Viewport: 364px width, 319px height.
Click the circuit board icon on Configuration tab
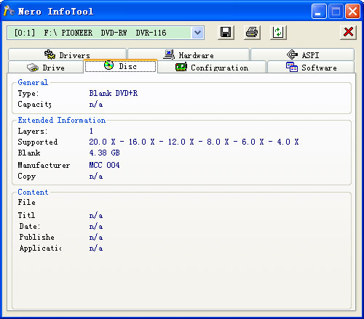tap(181, 67)
